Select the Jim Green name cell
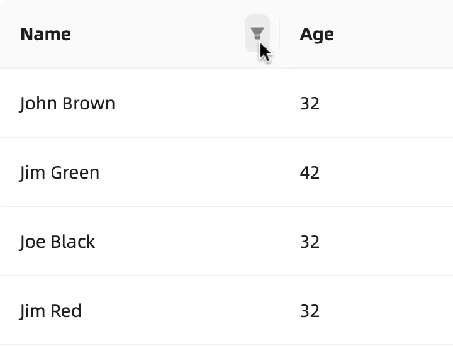453x346 pixels. 60,172
